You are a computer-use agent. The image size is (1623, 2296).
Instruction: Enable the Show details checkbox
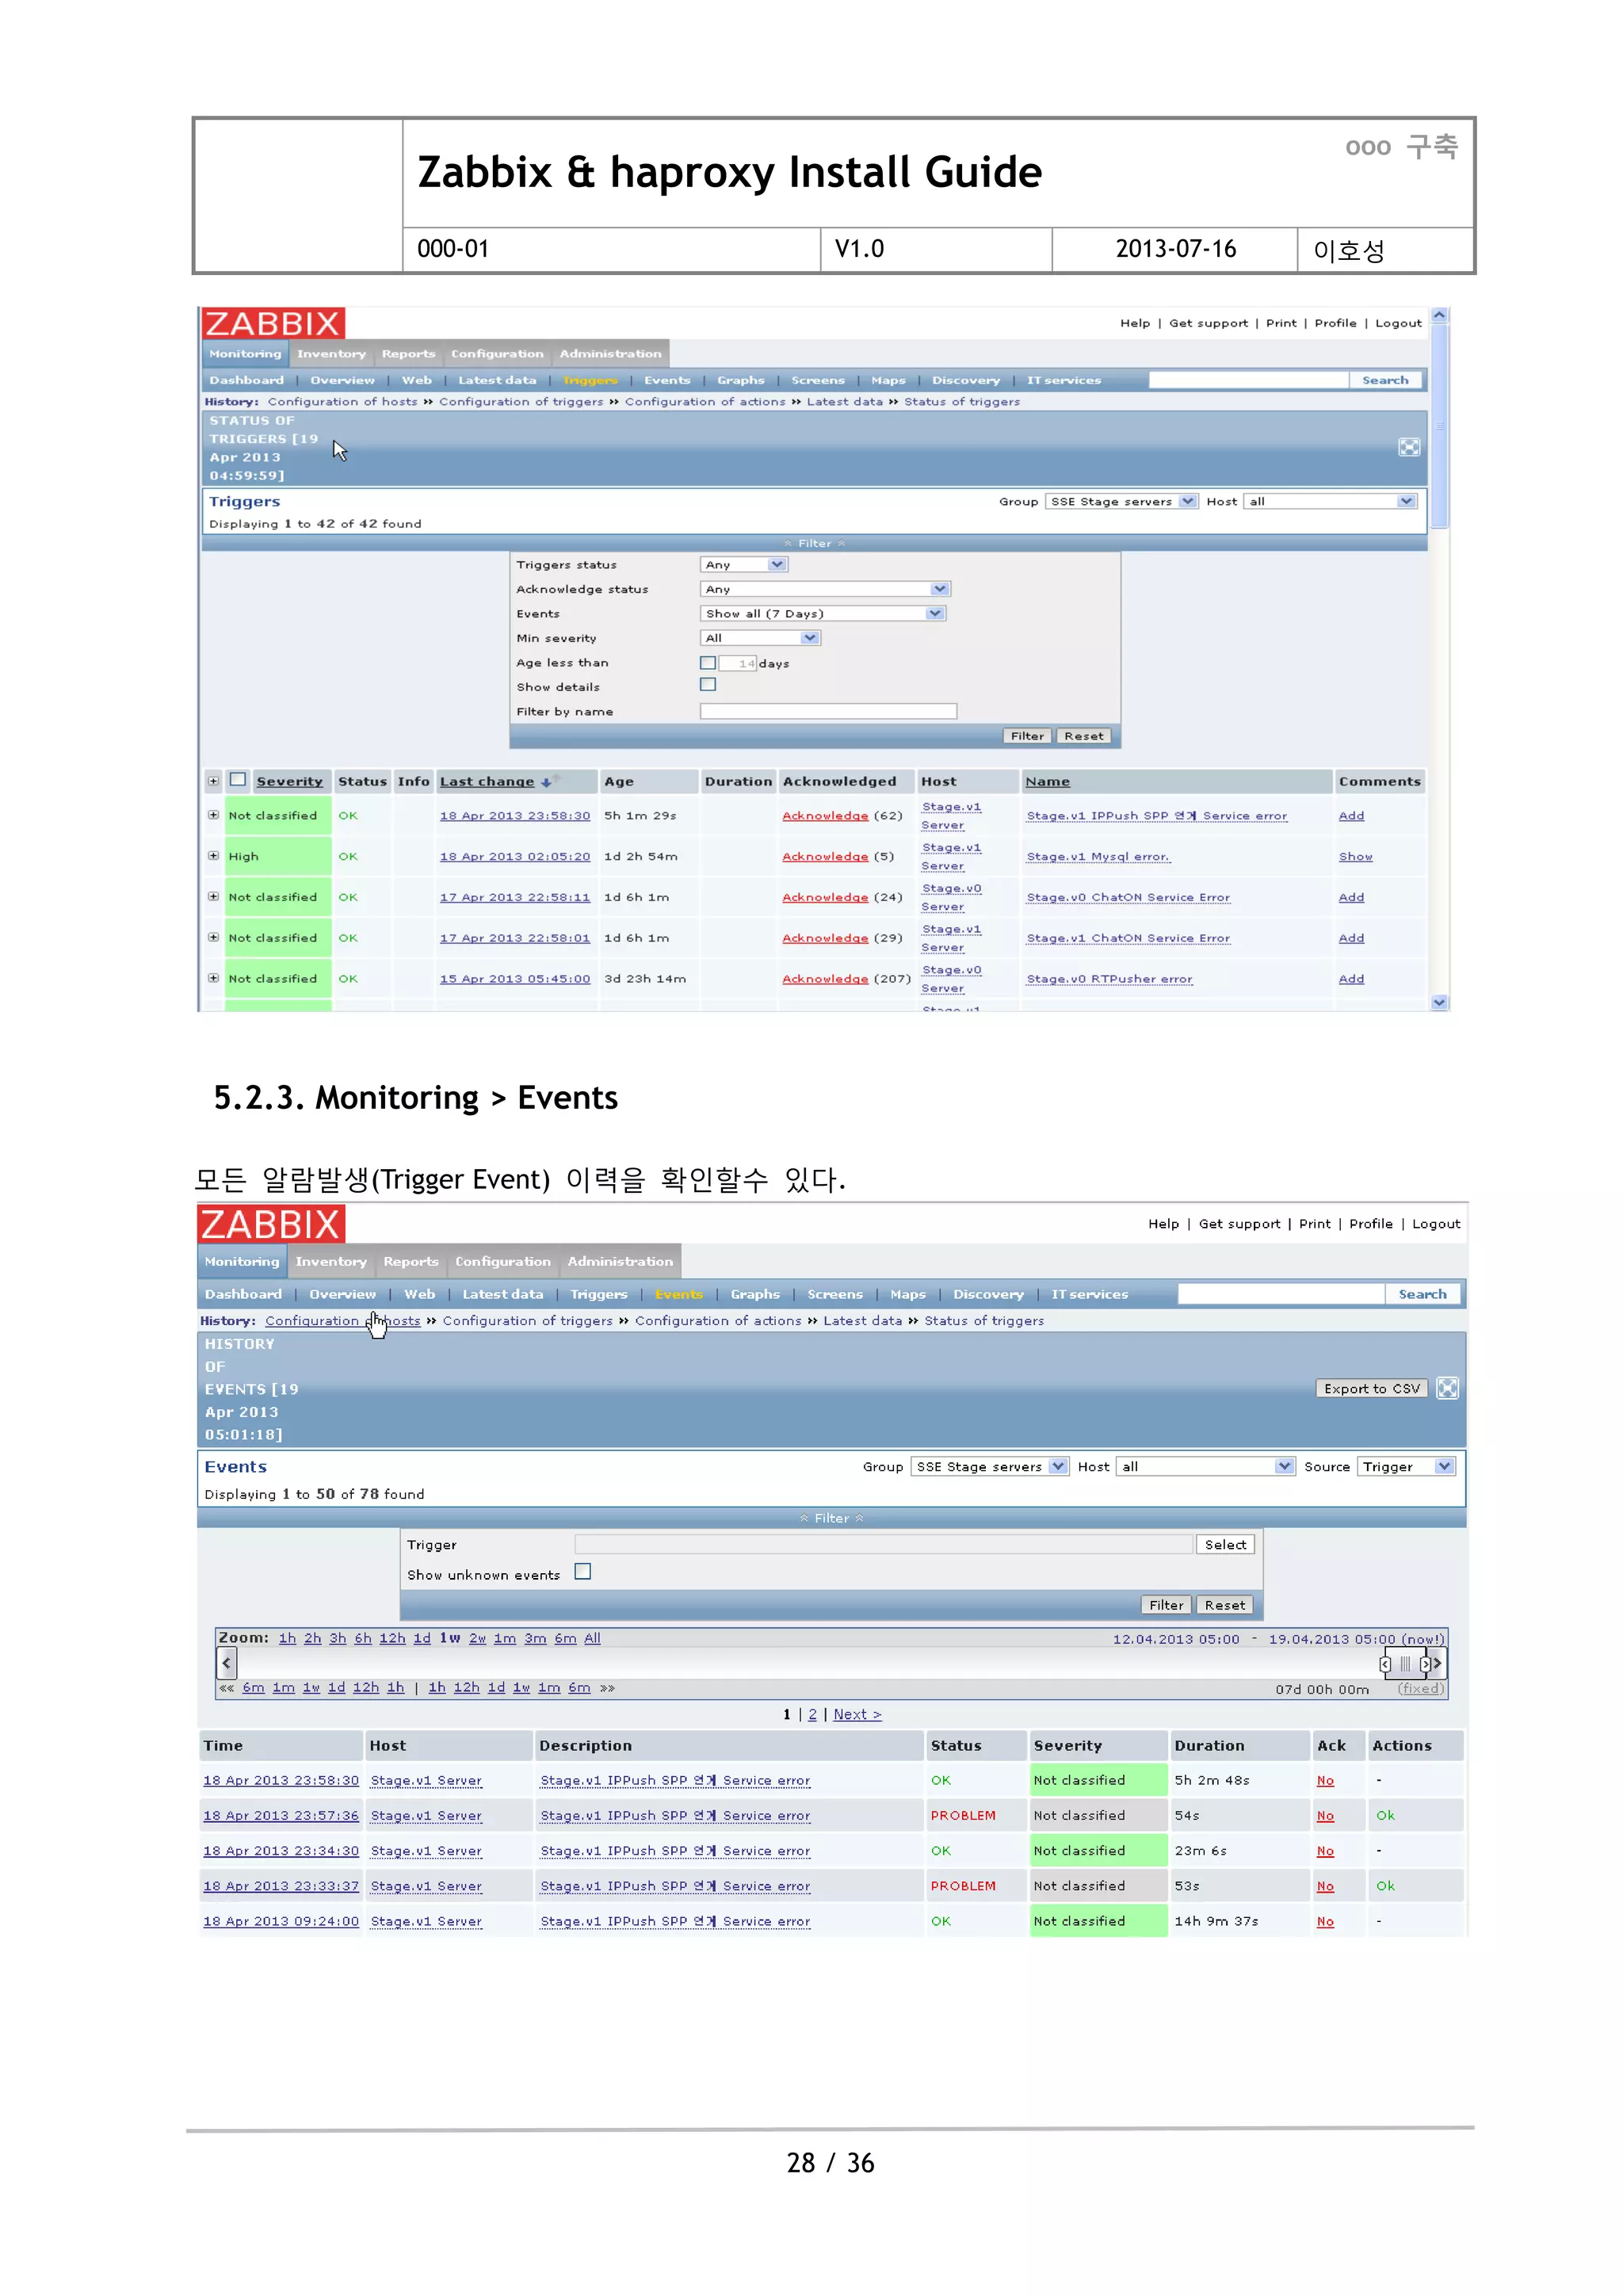[x=708, y=685]
